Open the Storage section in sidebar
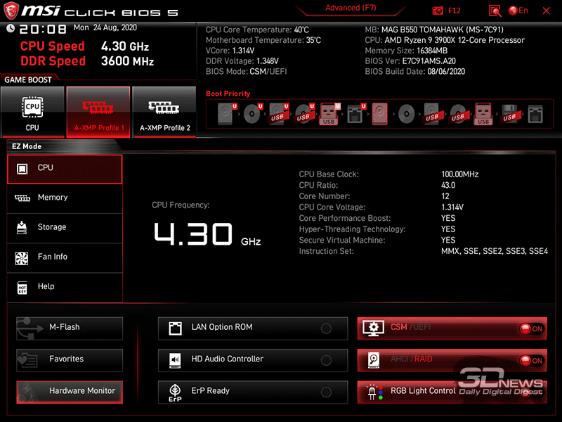Screen dimensions: 562x422 click(x=65, y=228)
